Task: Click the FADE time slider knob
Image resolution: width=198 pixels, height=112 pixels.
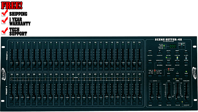Action: coord(169,97)
